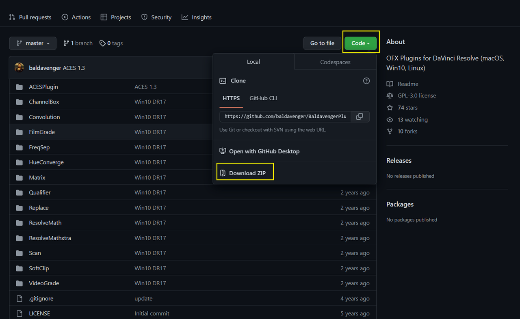Toggle the green Code dropdown button
This screenshot has width=520, height=319.
click(361, 43)
